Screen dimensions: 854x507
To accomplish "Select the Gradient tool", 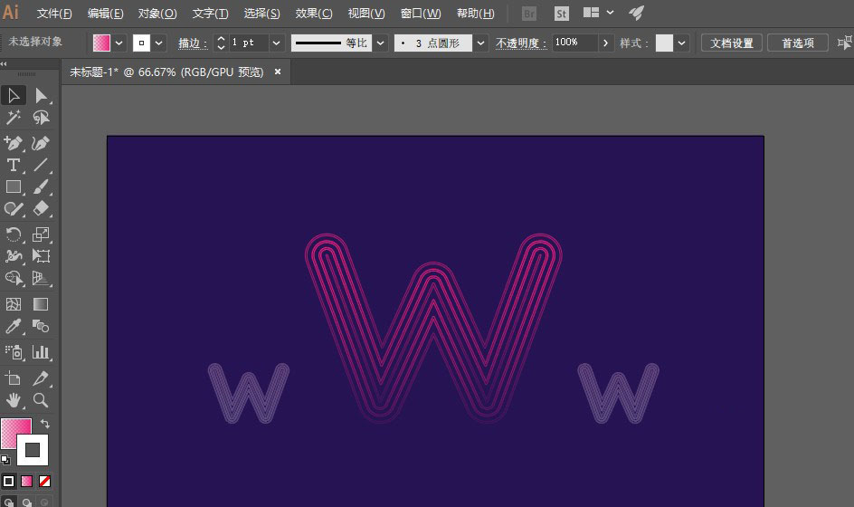I will click(41, 304).
